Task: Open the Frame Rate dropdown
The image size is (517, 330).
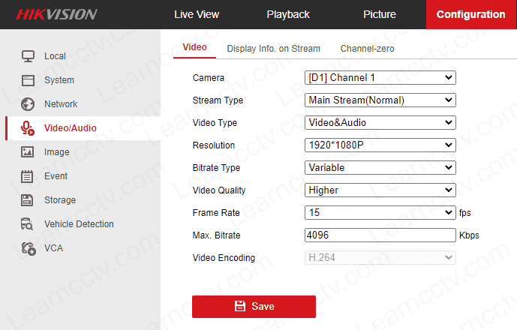Action: pos(380,213)
